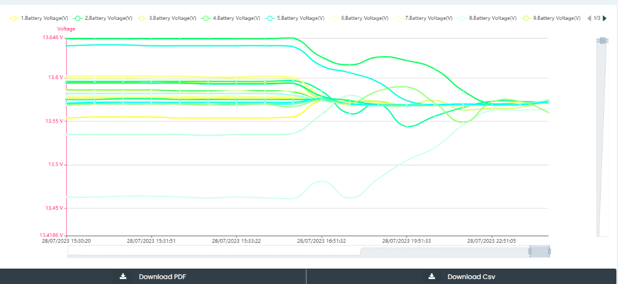
Task: Click the left handle of the horizontal zoom slider
Action: pos(530,251)
